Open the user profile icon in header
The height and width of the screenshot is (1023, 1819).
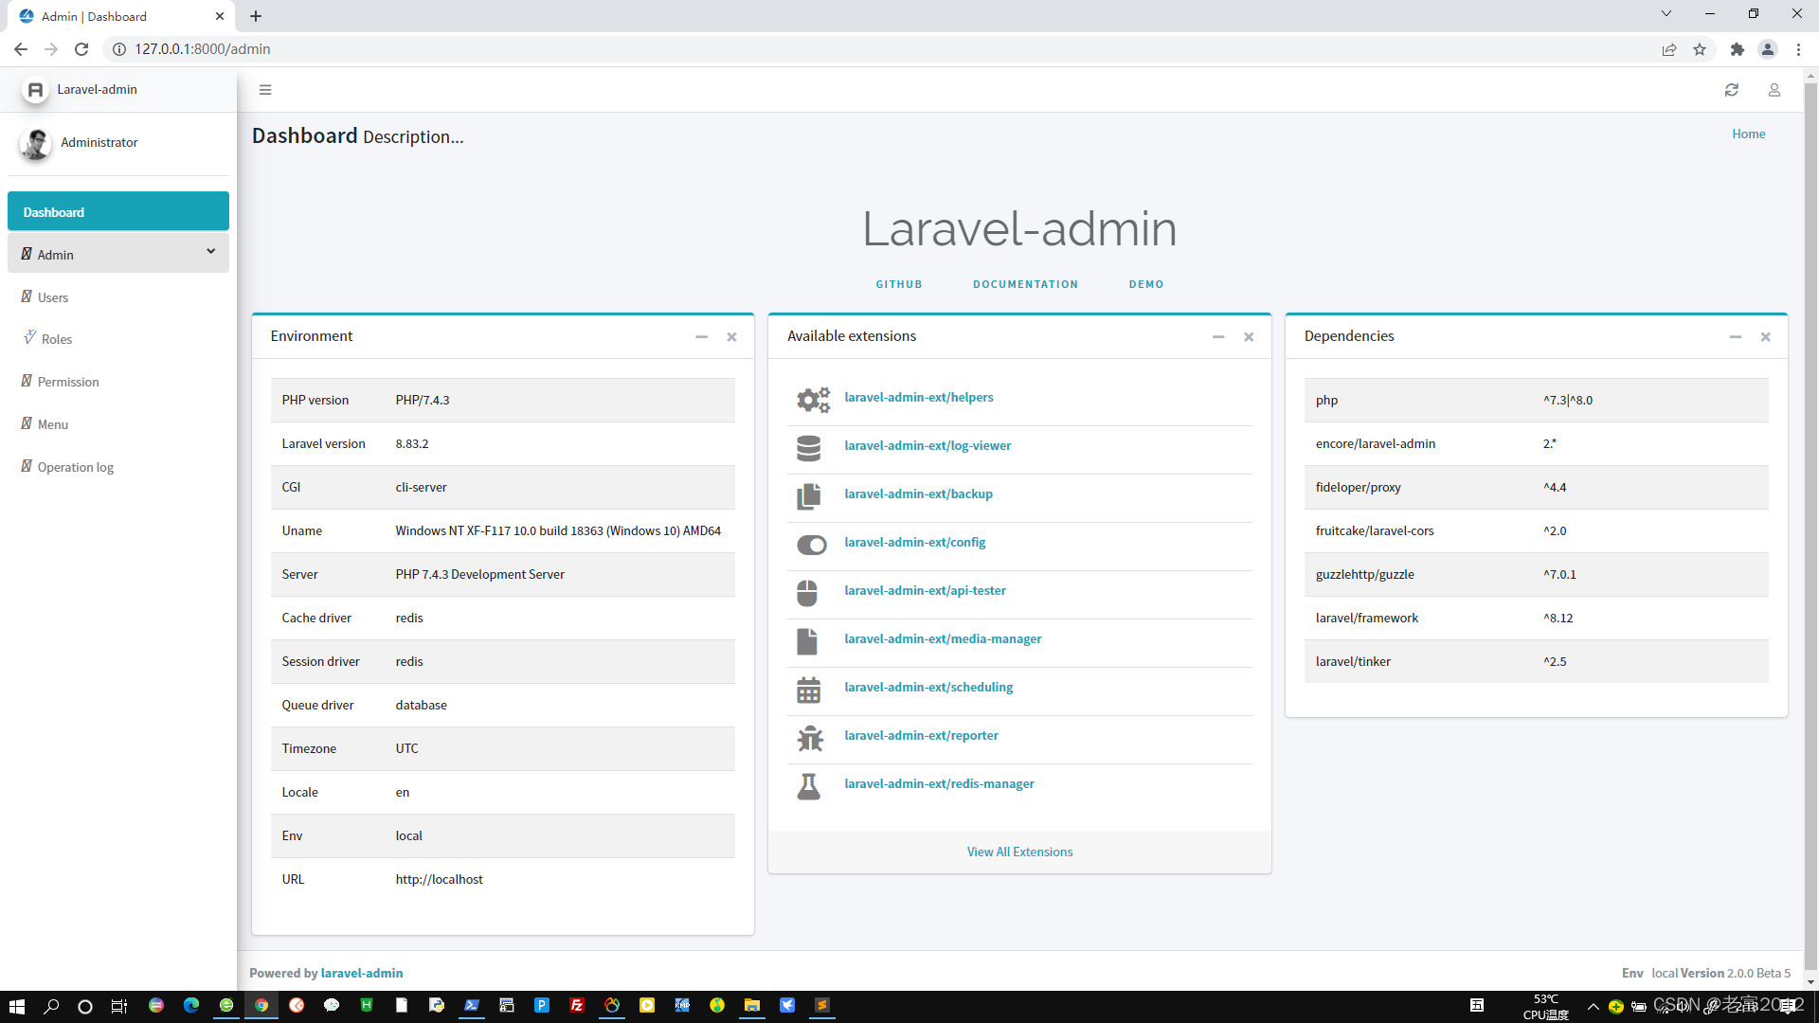(1774, 90)
